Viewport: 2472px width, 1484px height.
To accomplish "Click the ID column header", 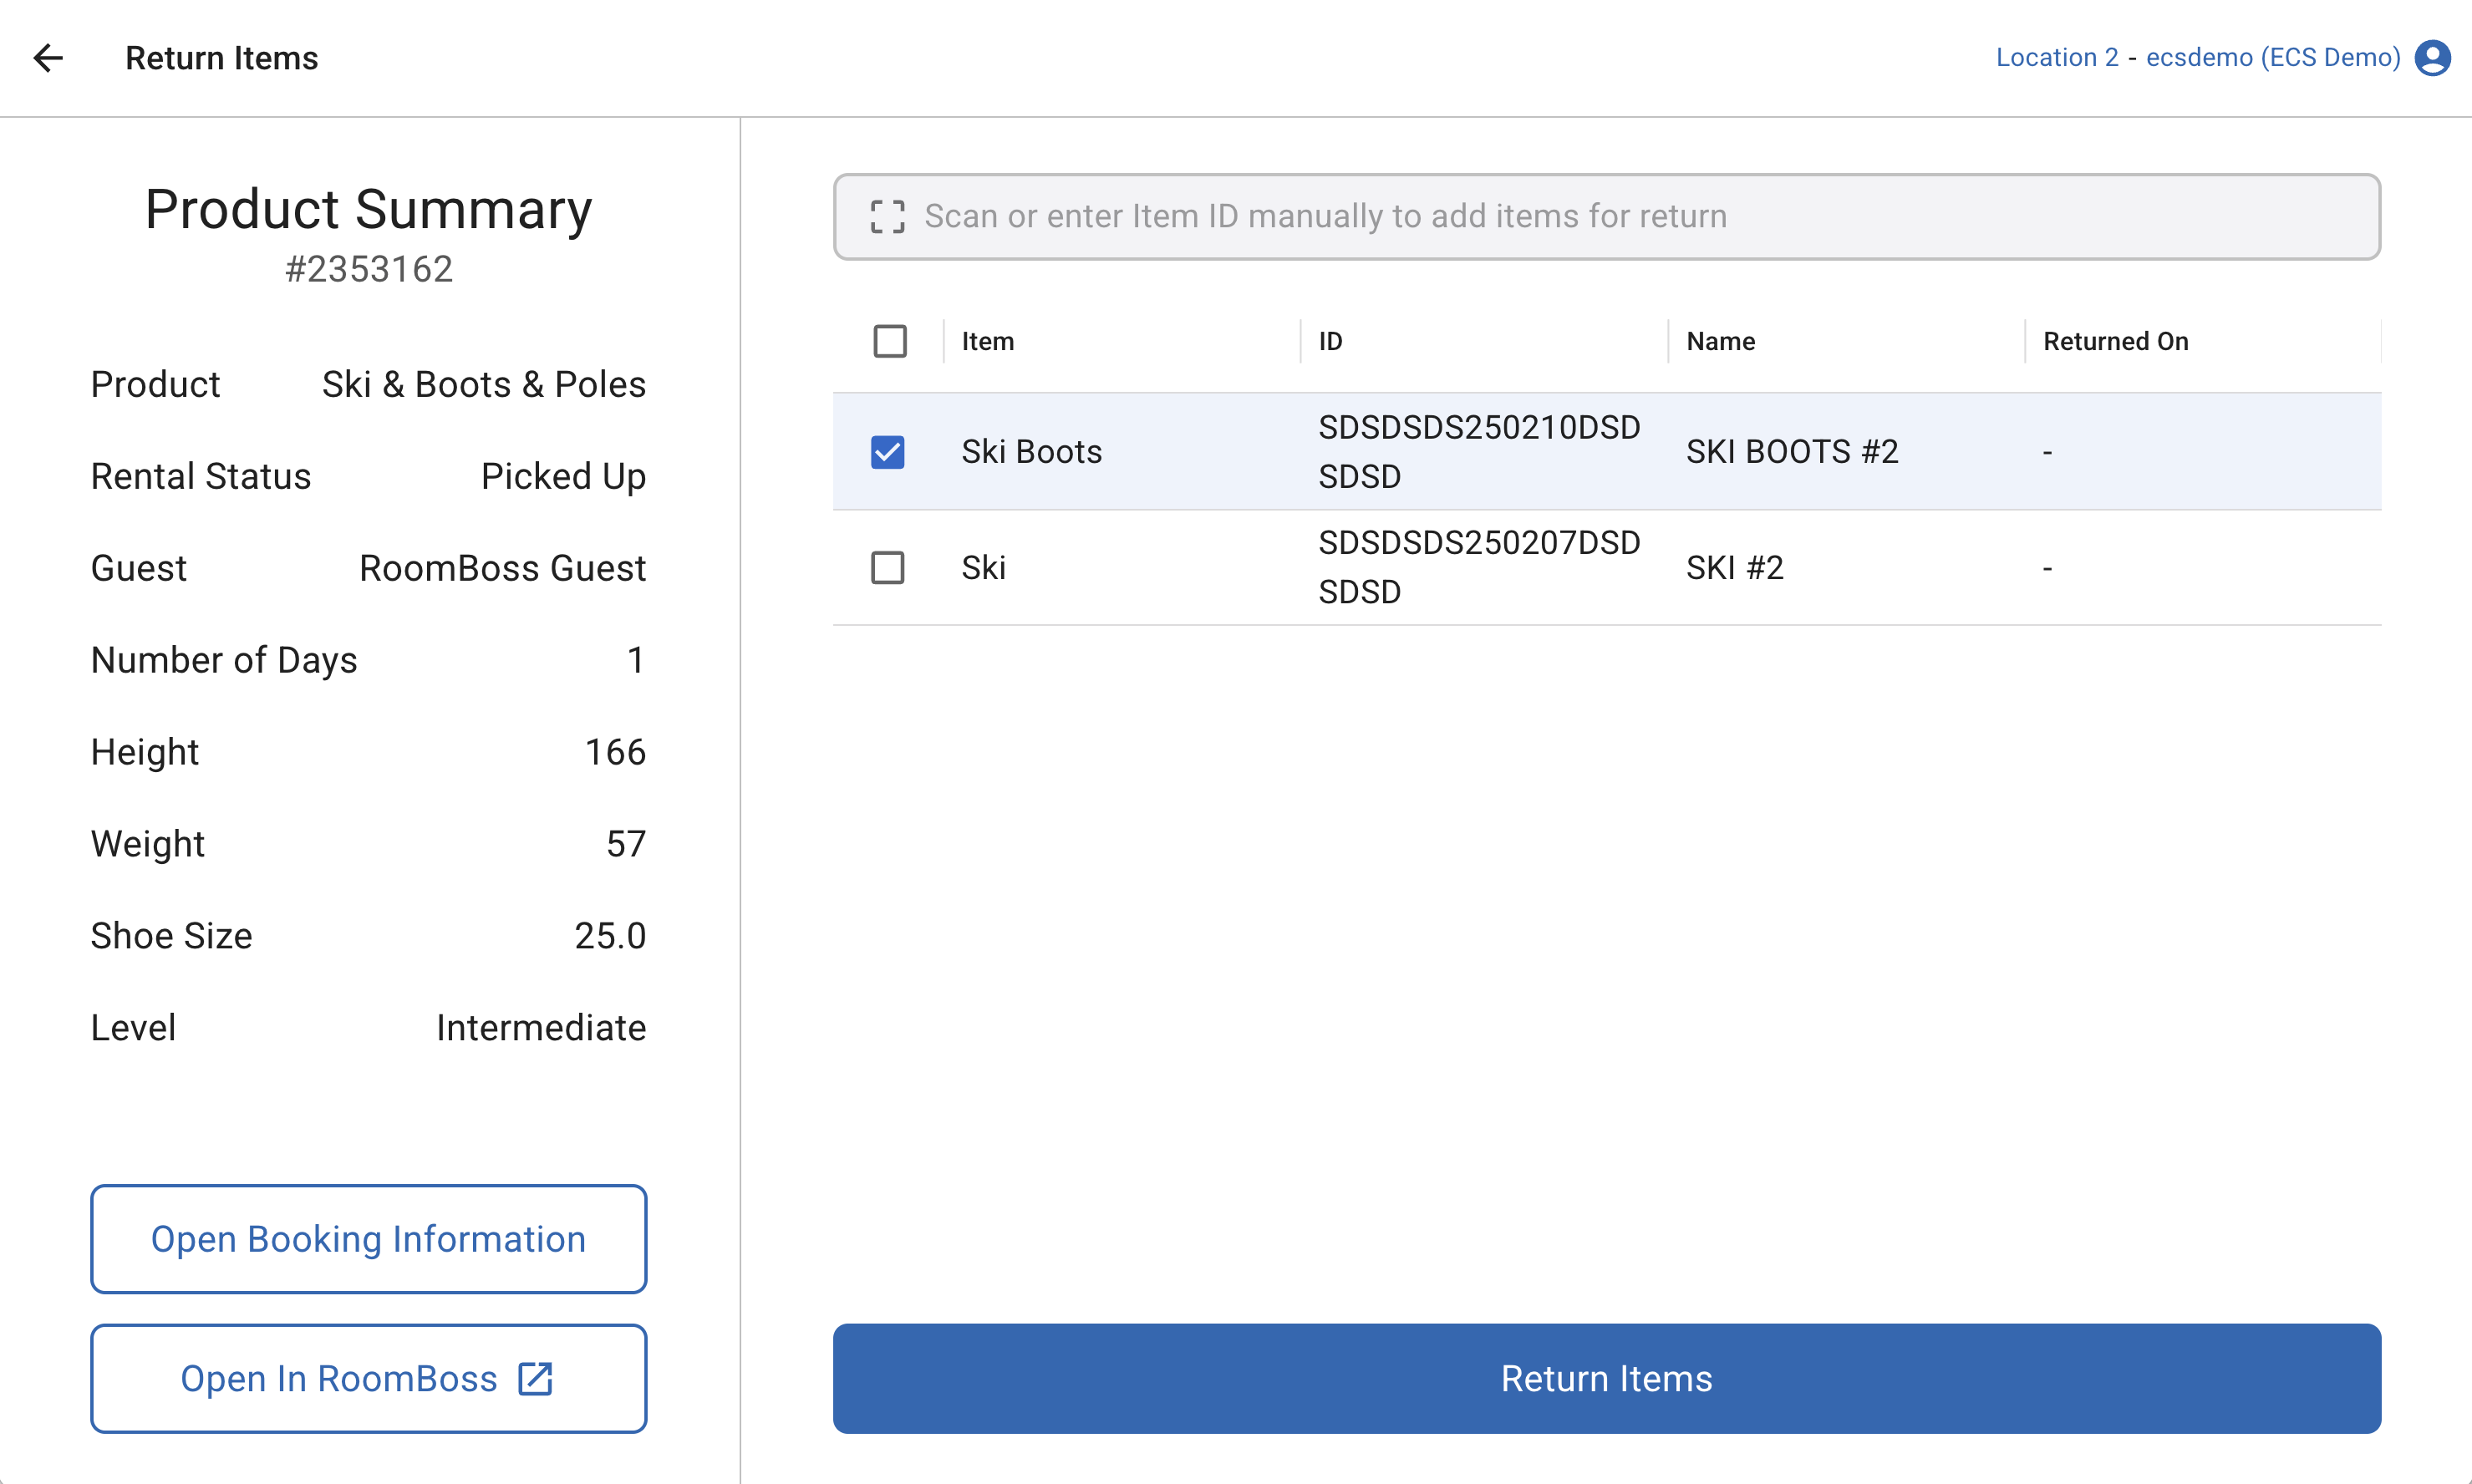I will [1330, 341].
